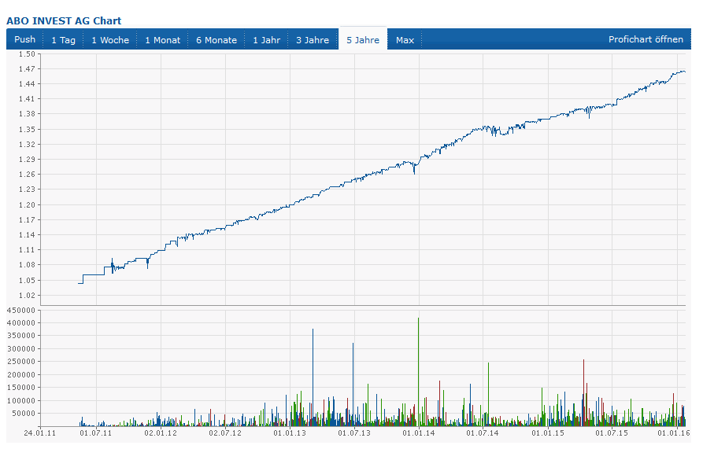Select the 3 Jahre tab

click(313, 40)
